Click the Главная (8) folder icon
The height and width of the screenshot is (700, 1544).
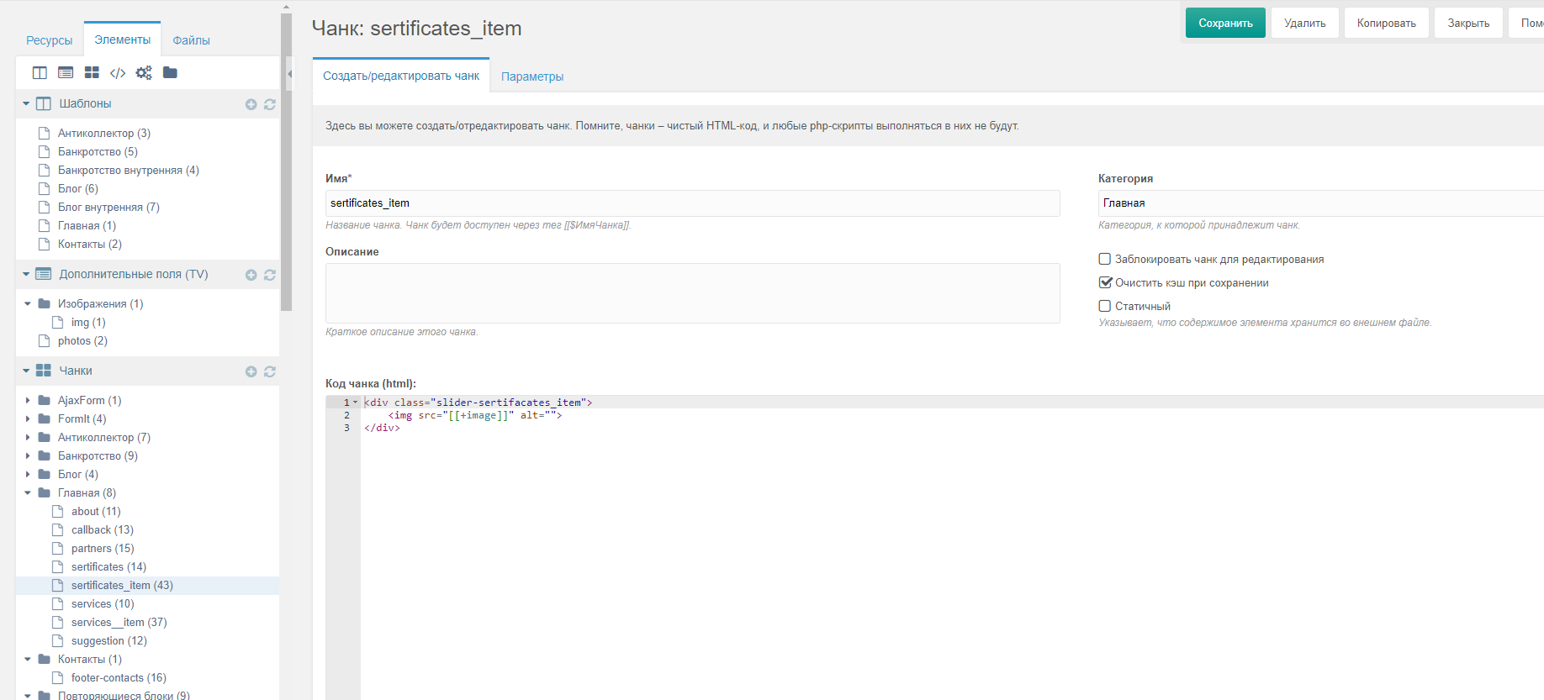[x=45, y=492]
